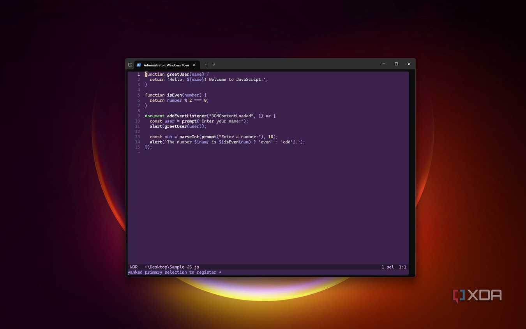Maximize the terminal window
The image size is (526, 329).
tap(396, 64)
